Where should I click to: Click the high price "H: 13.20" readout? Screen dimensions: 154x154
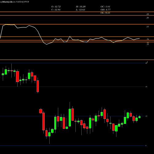tap(81, 7)
